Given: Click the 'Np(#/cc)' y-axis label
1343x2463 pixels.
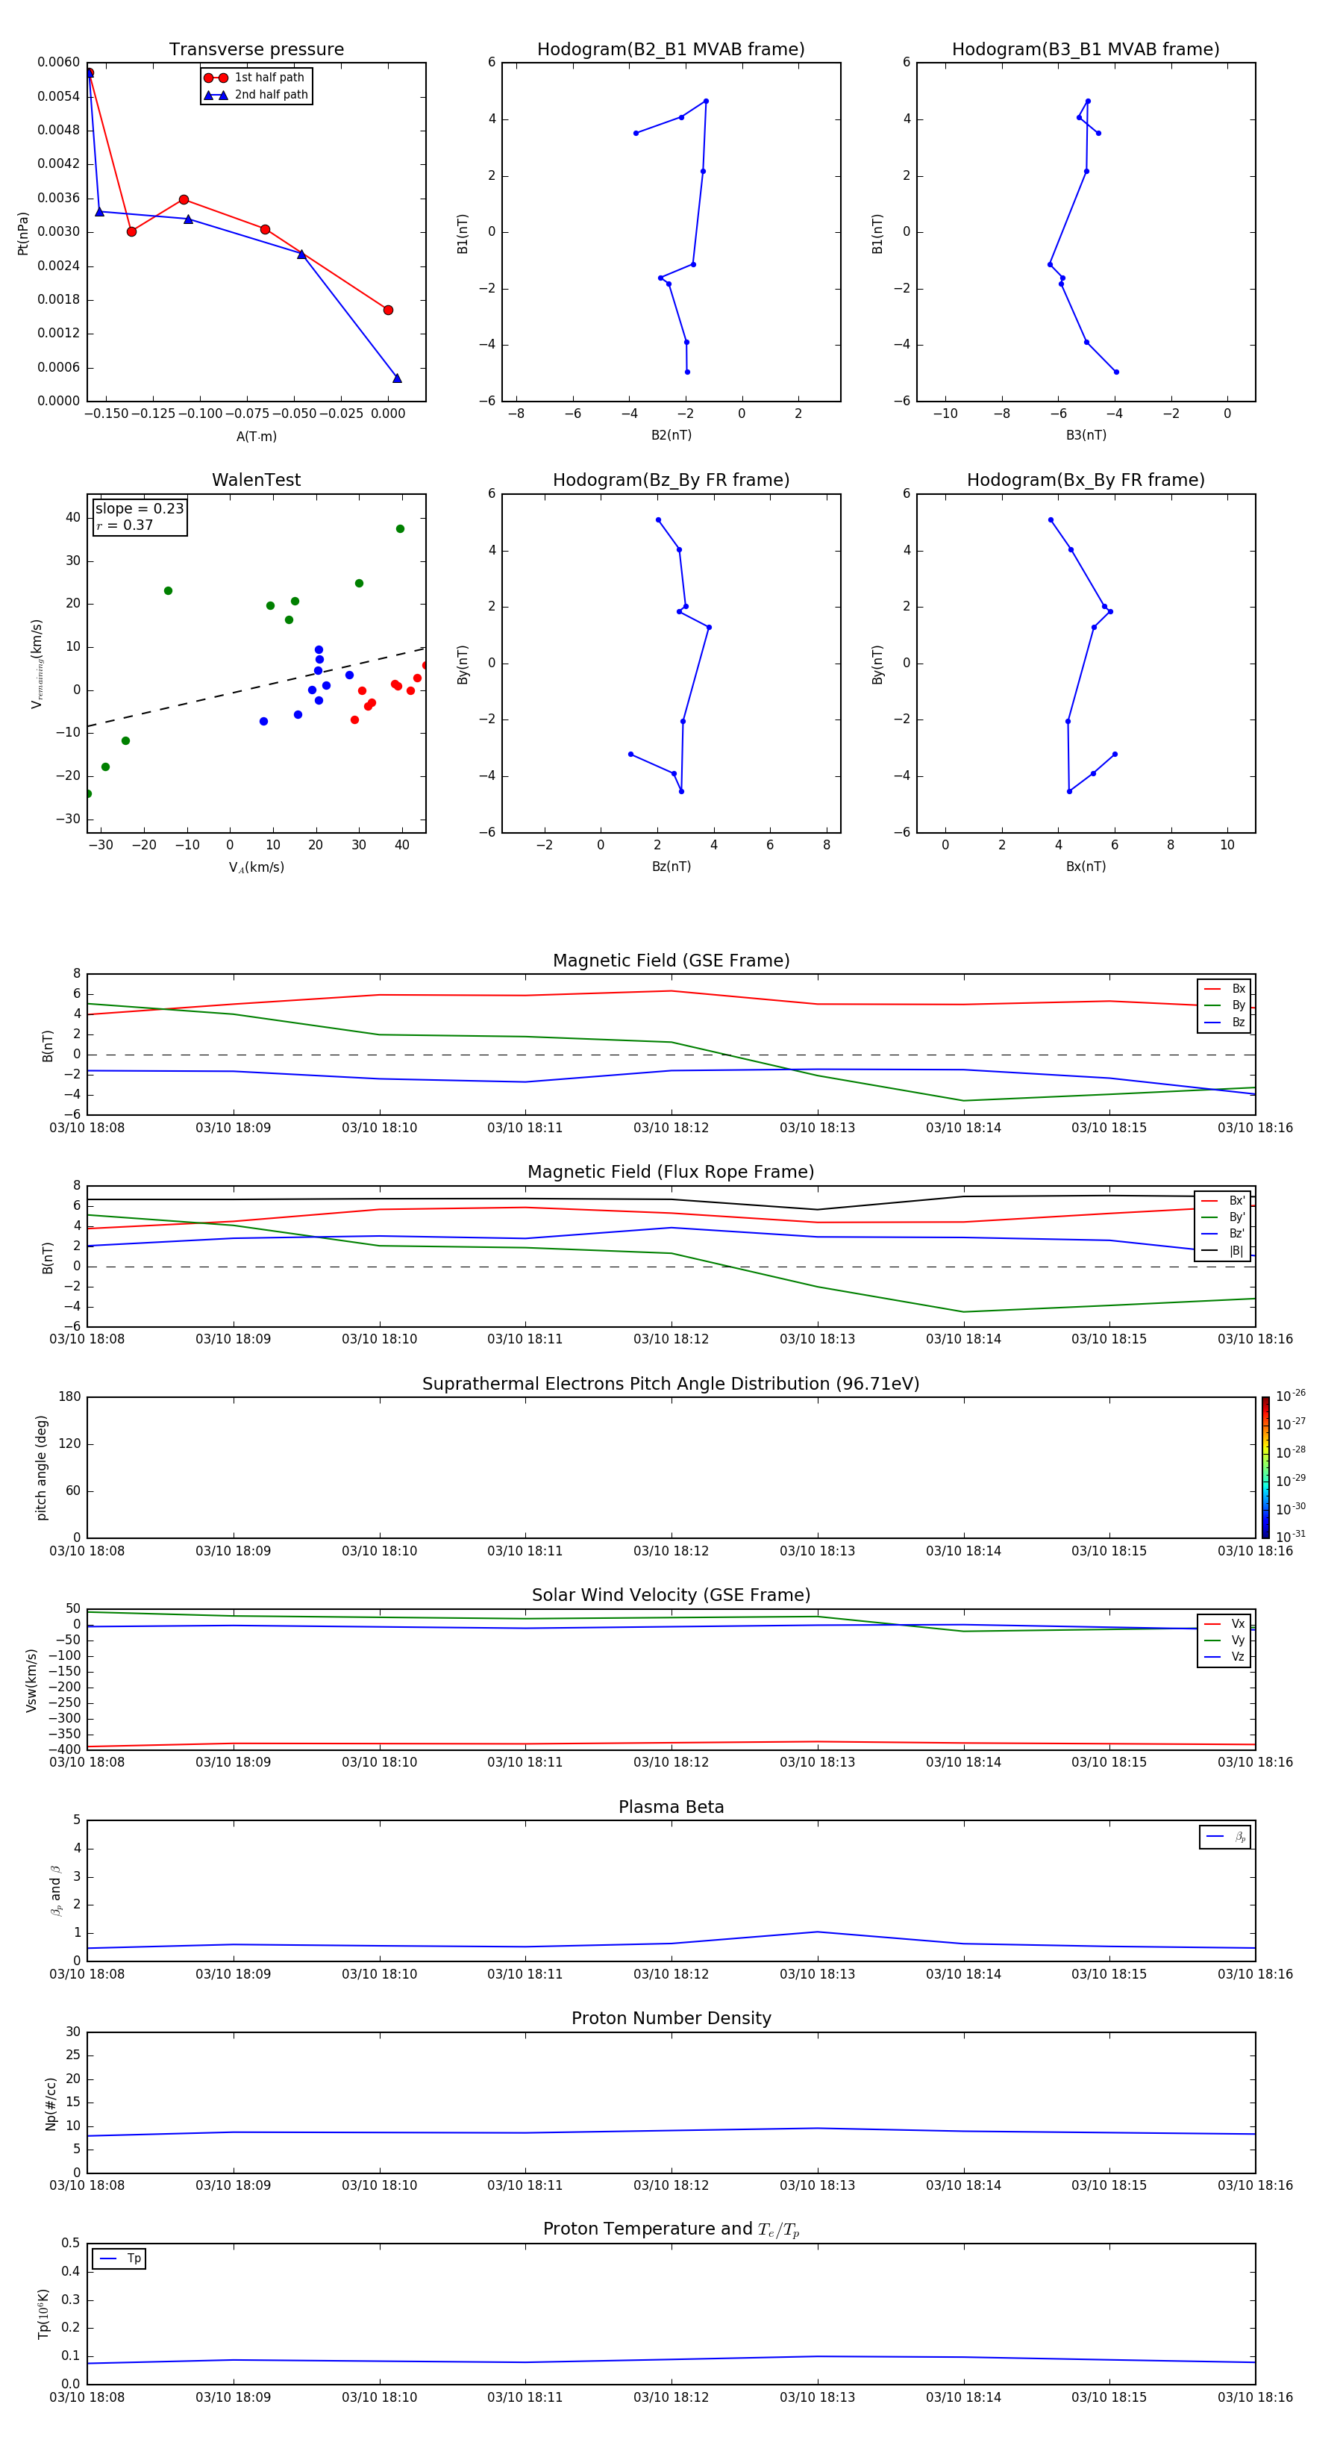Looking at the screenshot, I should point(51,2103).
